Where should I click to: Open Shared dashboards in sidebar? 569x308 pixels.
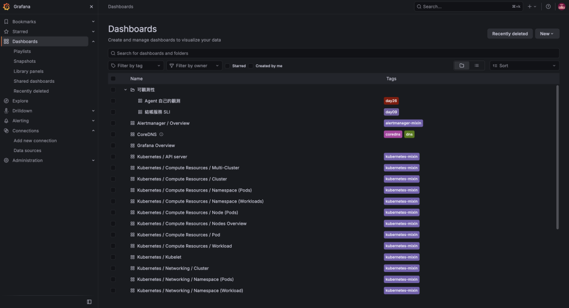click(34, 81)
